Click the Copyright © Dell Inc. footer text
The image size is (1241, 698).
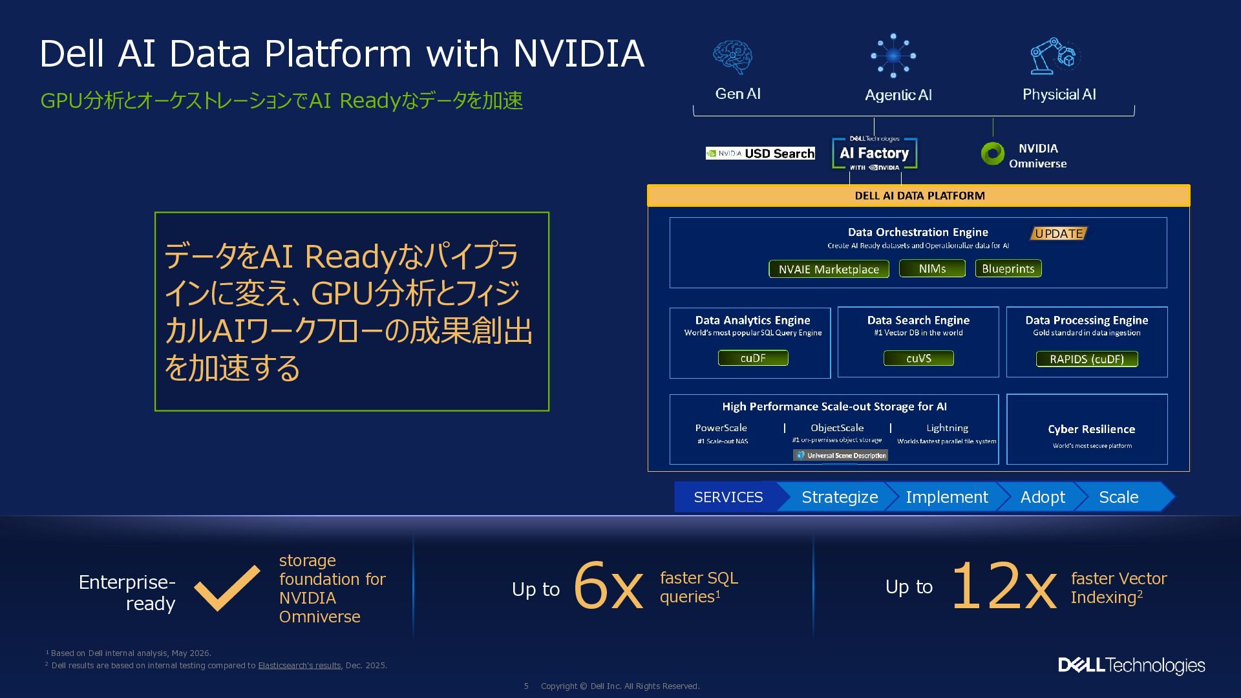pos(620,686)
